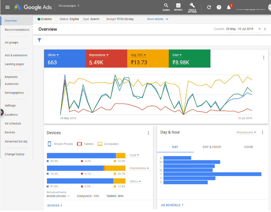
Task: Click the Mobile Phones legend icon
Action: point(49,144)
